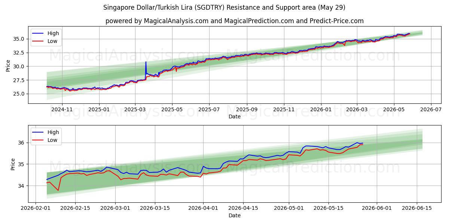
Task: Click the '2024-11' date tick label
Action: (62, 110)
